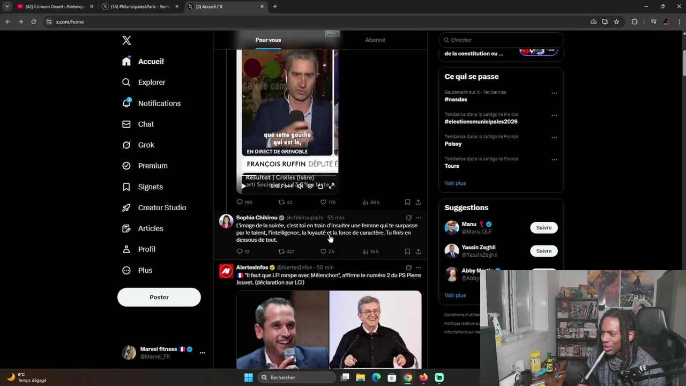Switch to Abonné tab
This screenshot has width=686, height=386.
[375, 40]
